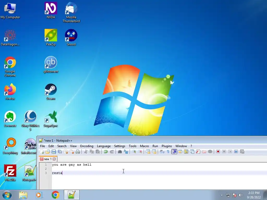Click the Redo toolbar icon
Screen dimensions: 267x200
tap(112, 152)
